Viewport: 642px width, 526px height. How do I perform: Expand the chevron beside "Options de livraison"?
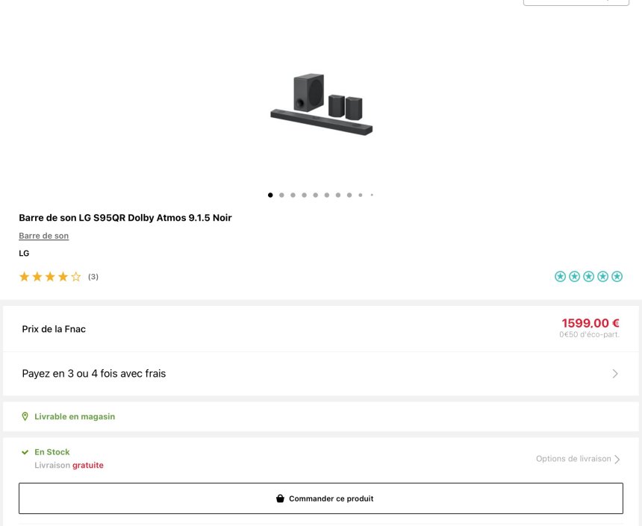pos(617,460)
